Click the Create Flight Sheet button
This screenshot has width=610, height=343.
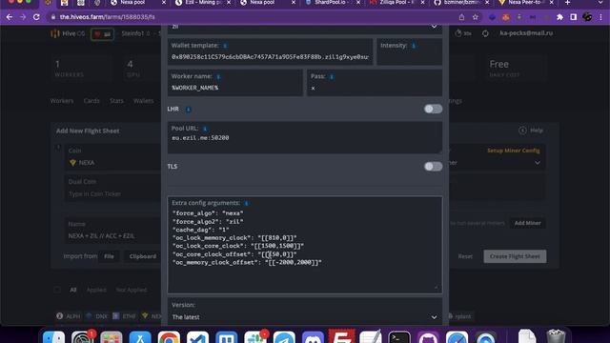pos(515,256)
